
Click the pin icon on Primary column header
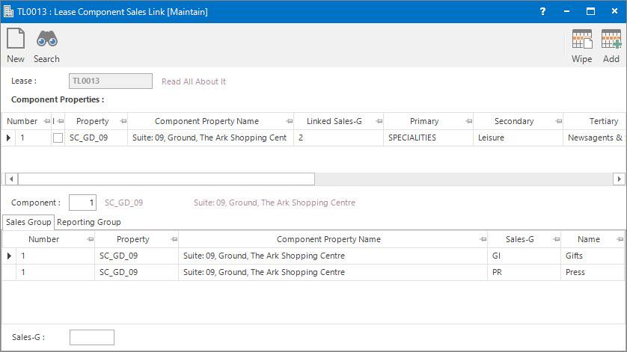pyautogui.click(x=469, y=121)
